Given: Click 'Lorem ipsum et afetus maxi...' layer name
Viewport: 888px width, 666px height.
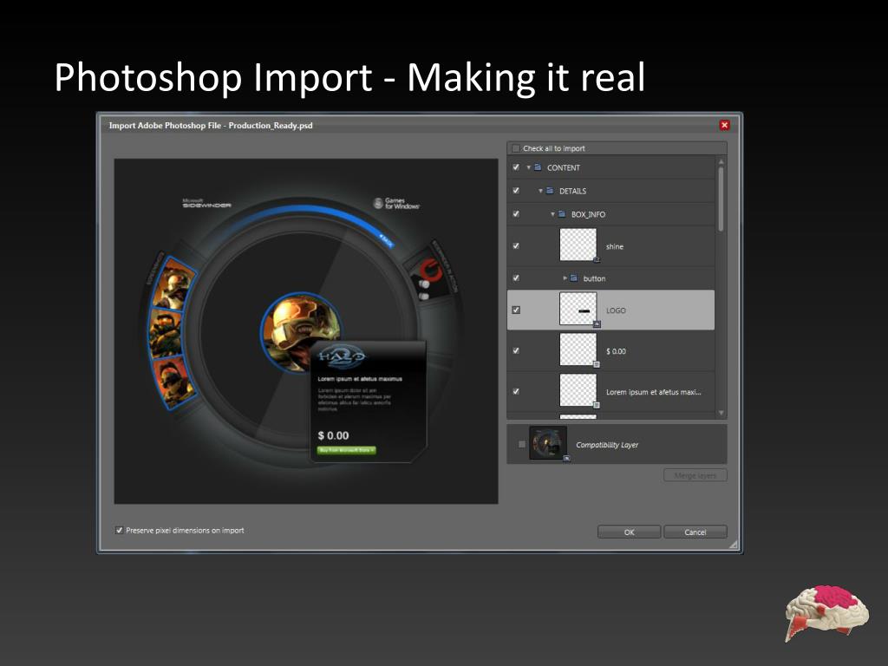Looking at the screenshot, I should [654, 392].
